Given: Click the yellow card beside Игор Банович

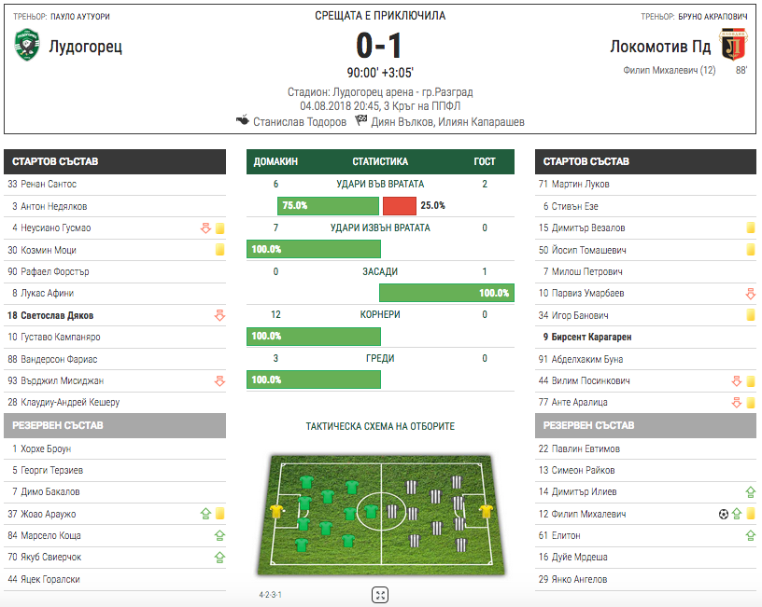Looking at the screenshot, I should pos(751,315).
